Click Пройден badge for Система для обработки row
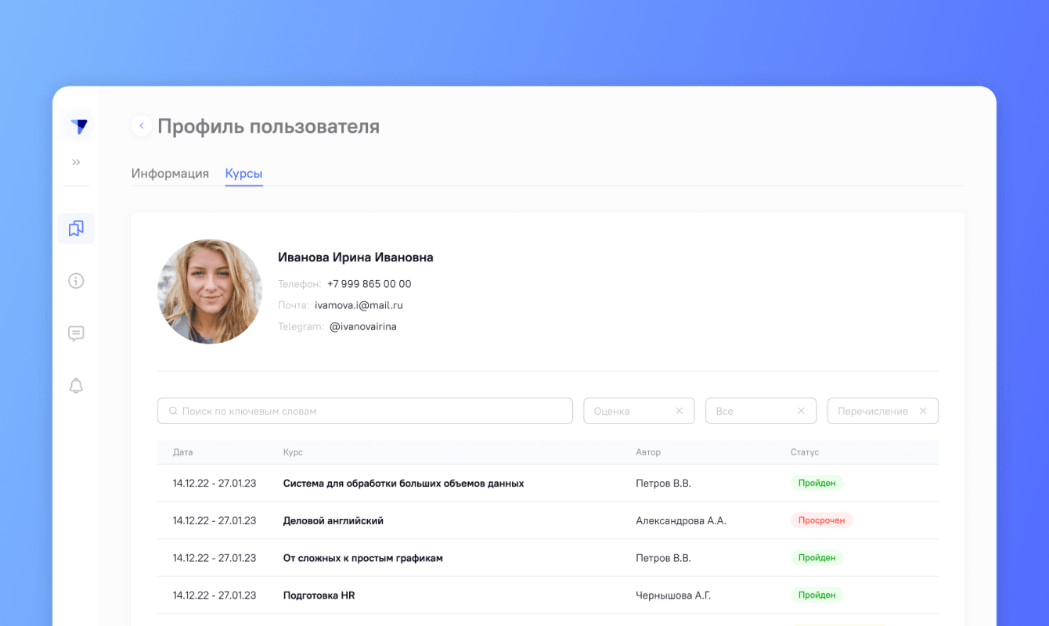The height and width of the screenshot is (626, 1049). click(x=816, y=484)
